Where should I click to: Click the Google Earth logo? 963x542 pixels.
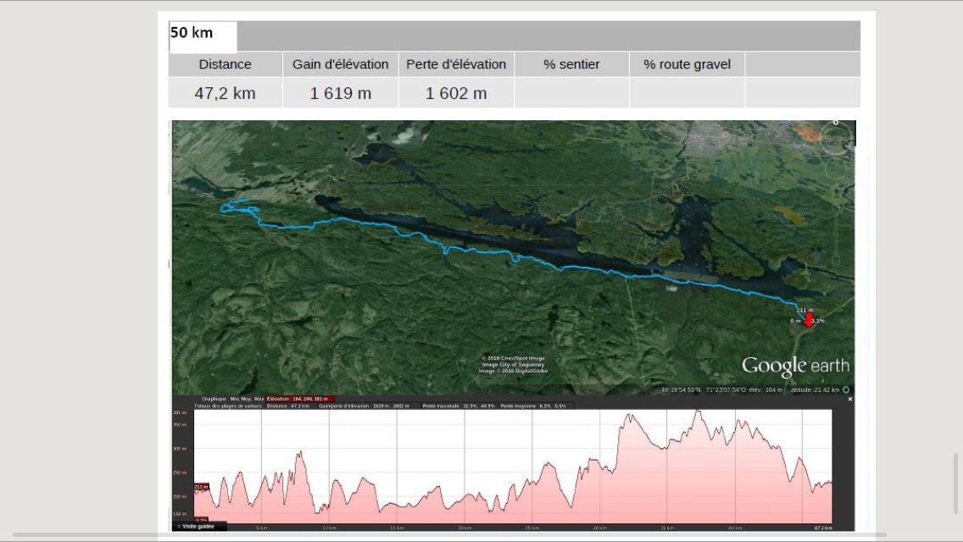click(x=794, y=366)
